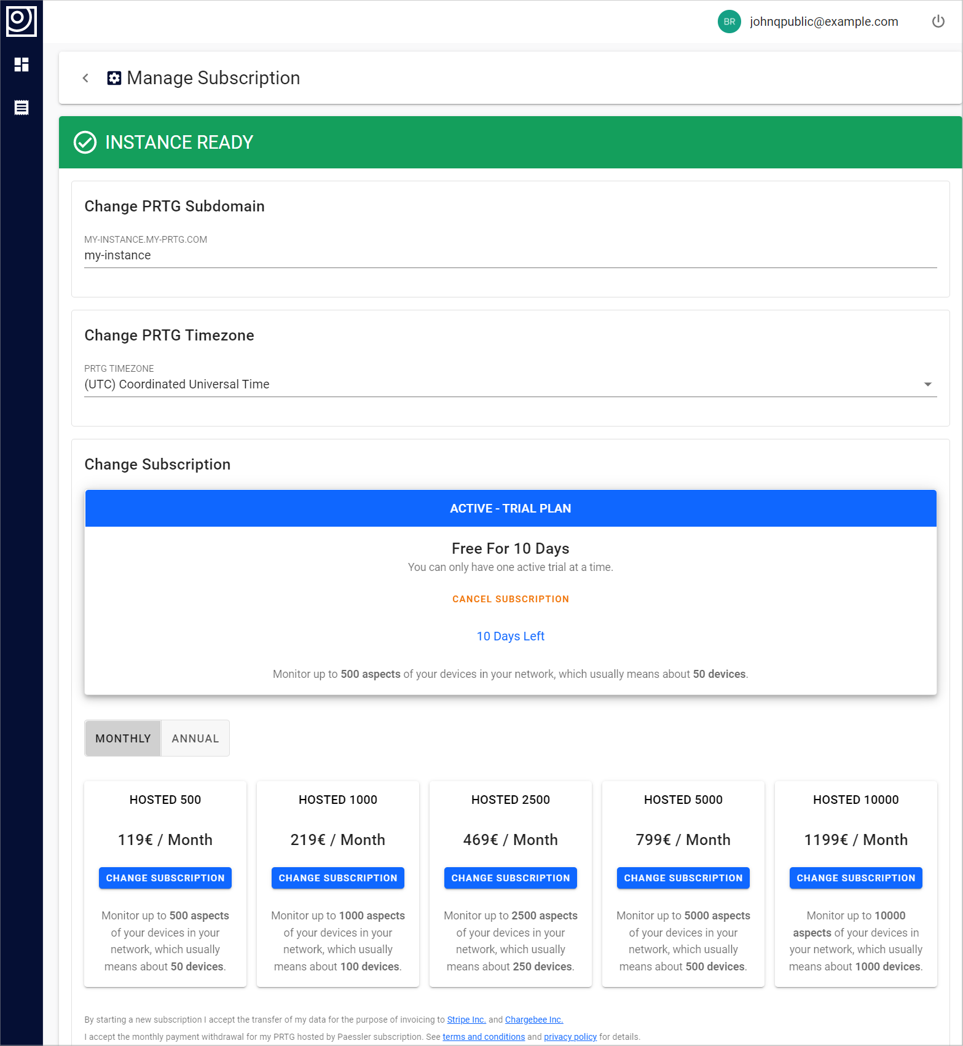Expand timezone list via dropdown arrow

927,384
